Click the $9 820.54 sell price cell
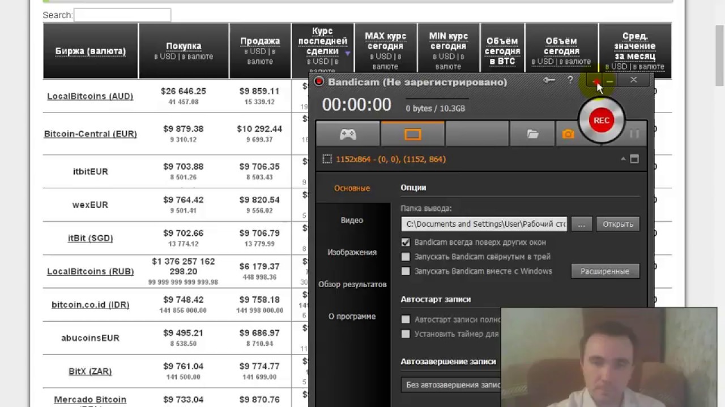This screenshot has width=725, height=407. [x=260, y=200]
